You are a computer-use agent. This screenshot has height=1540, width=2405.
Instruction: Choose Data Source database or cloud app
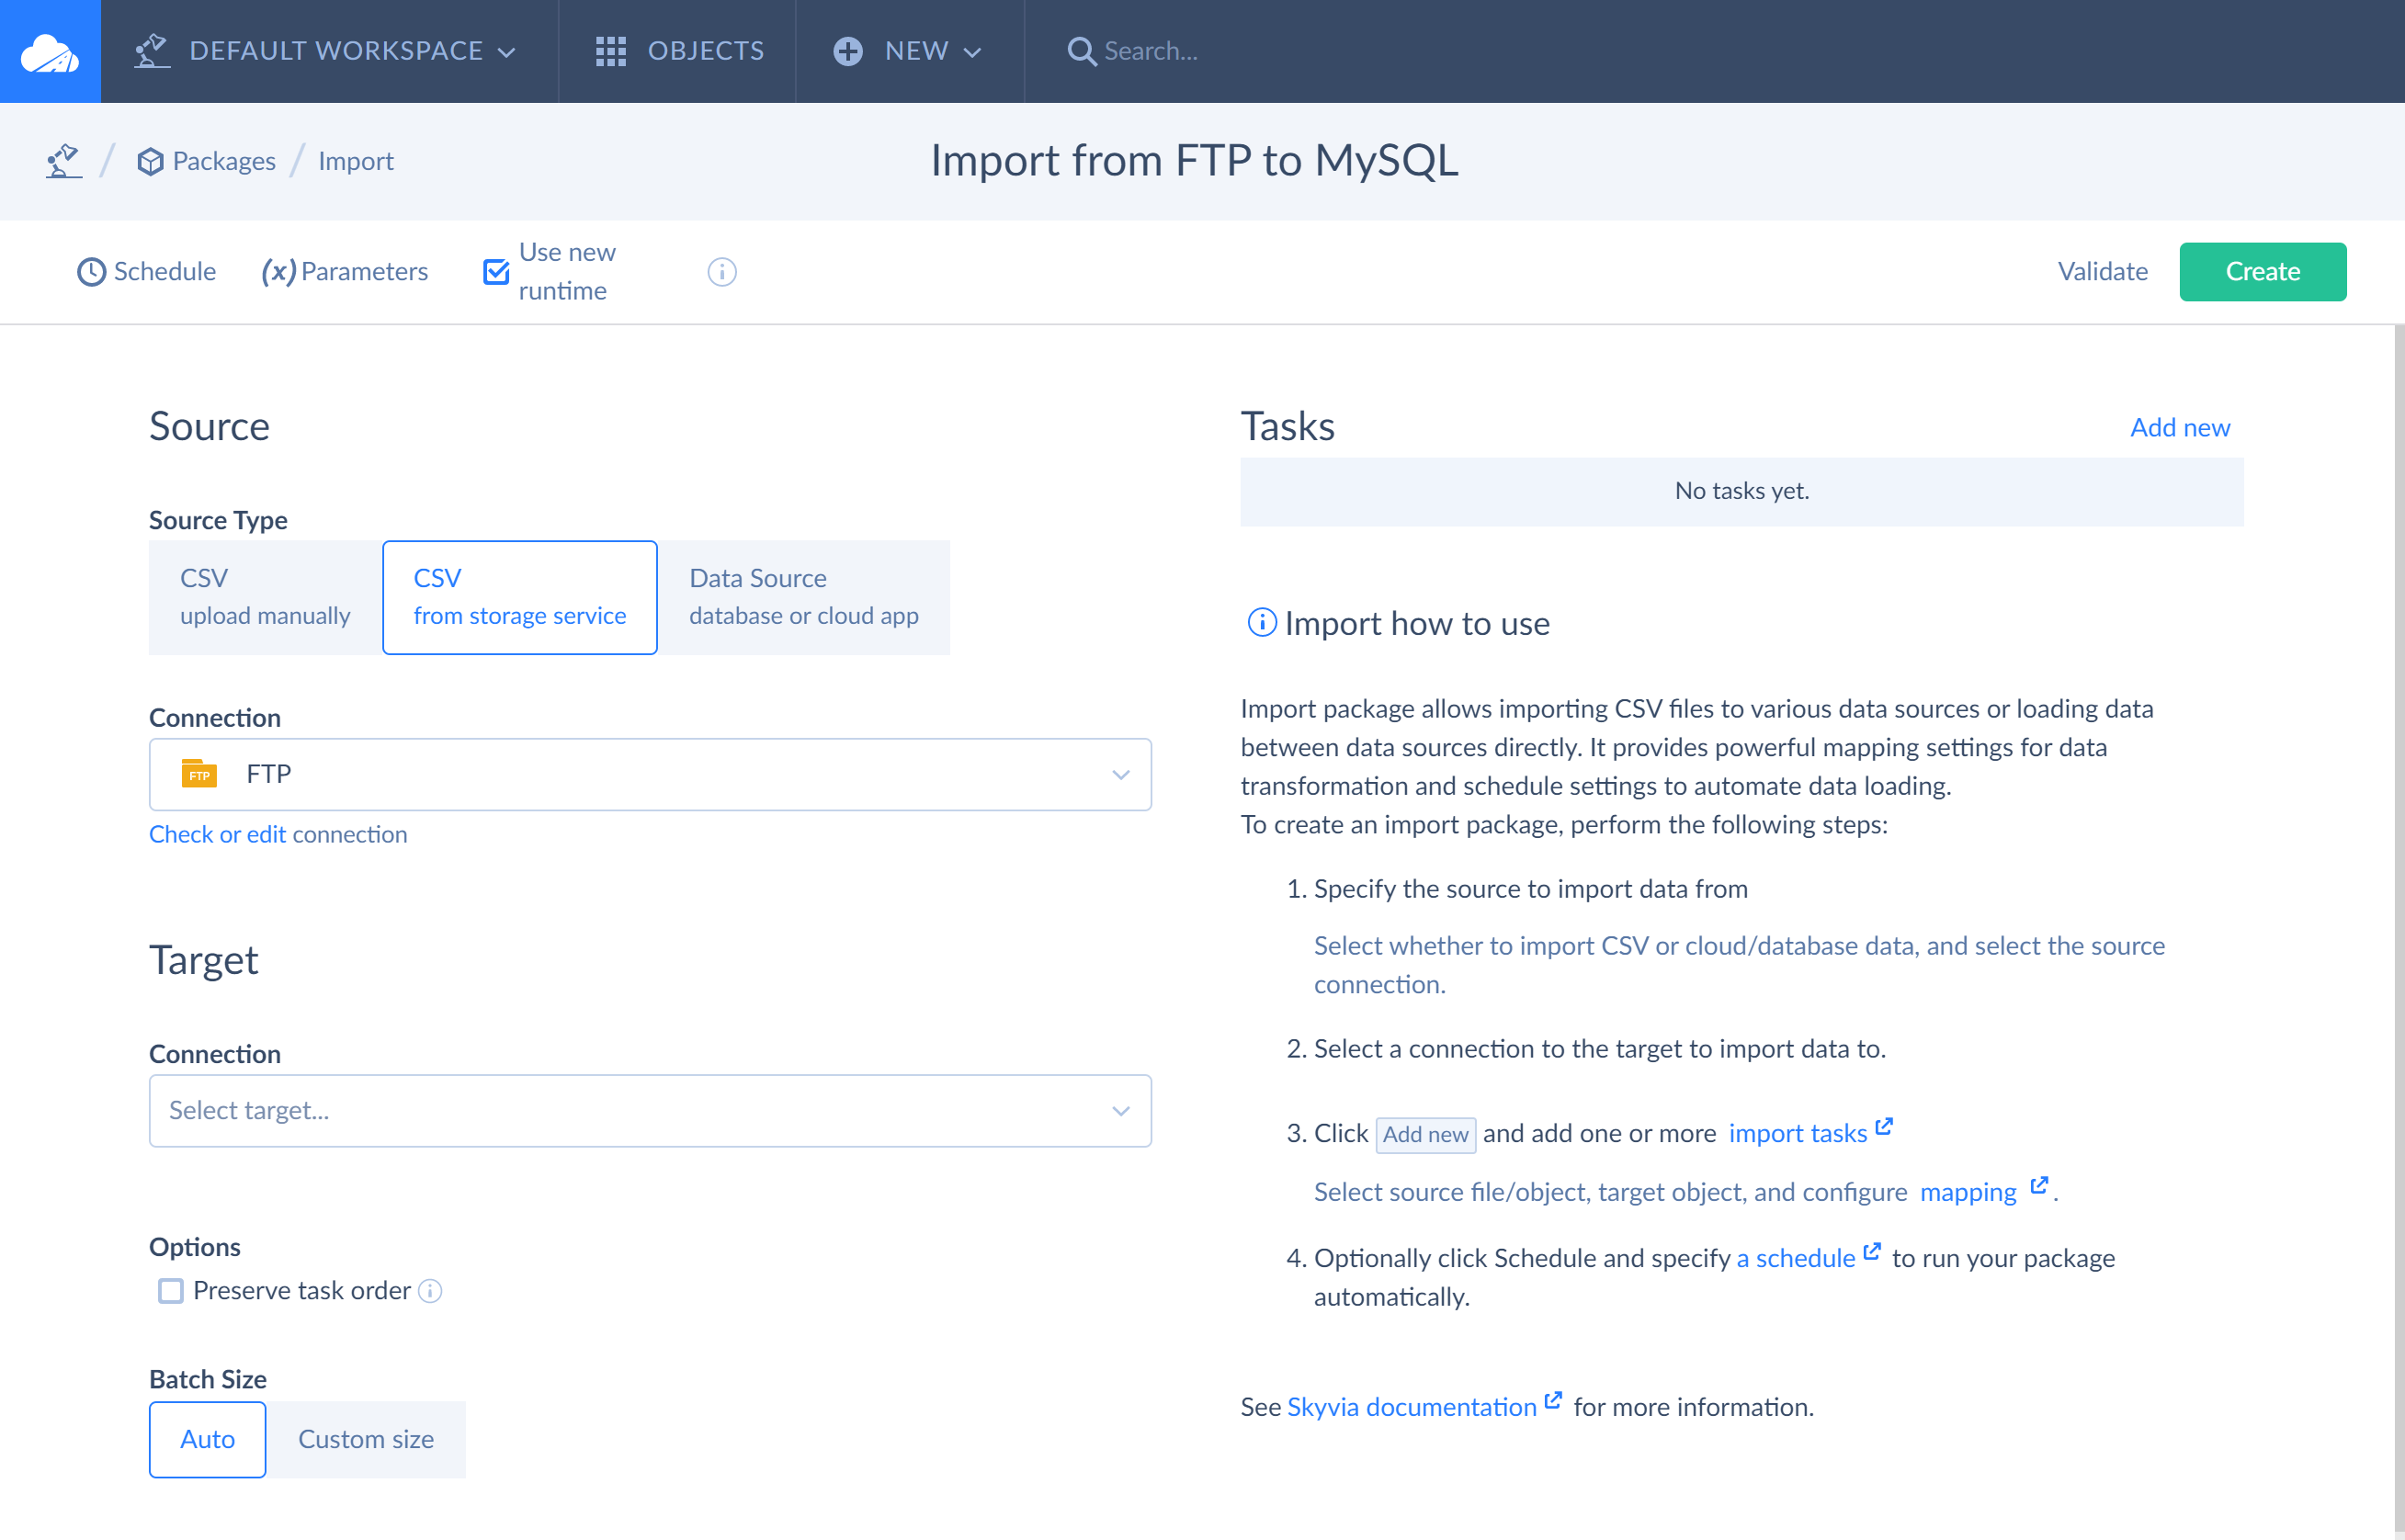[803, 597]
